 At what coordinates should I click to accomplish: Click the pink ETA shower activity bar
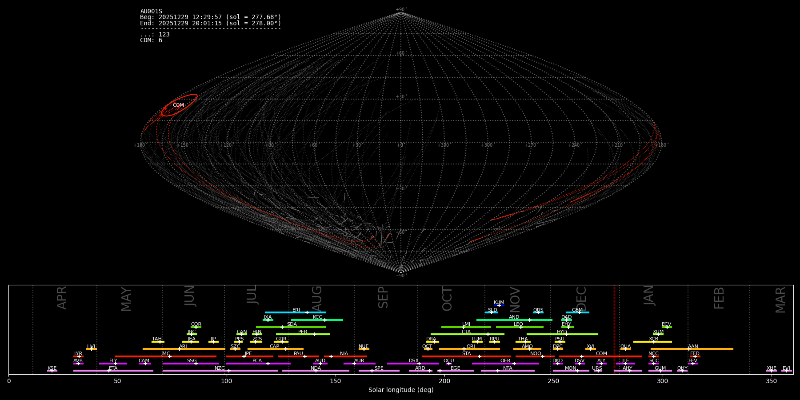[113, 371]
